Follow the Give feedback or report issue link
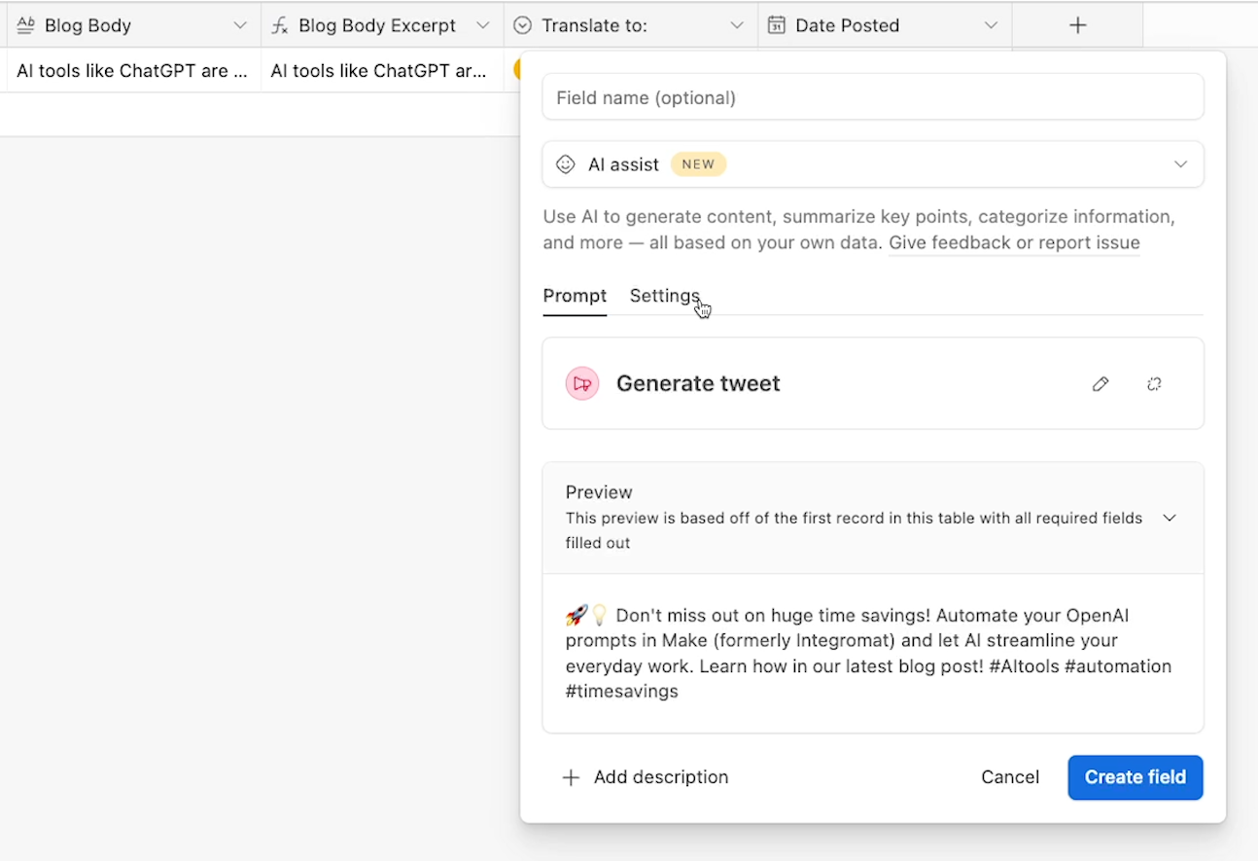1258x861 pixels. pos(1014,242)
